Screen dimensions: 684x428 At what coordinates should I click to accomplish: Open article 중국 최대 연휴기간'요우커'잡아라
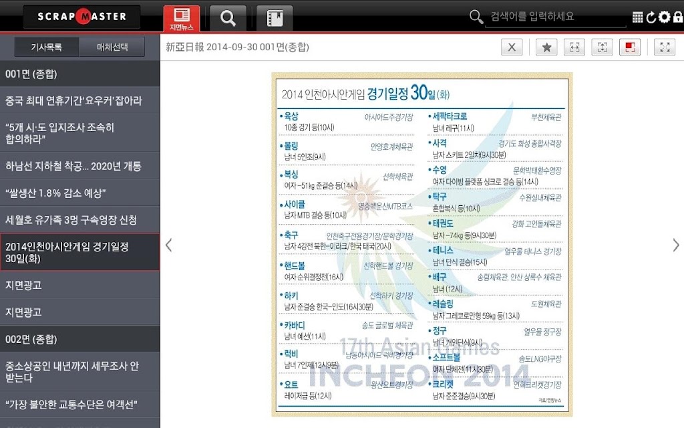pos(80,100)
